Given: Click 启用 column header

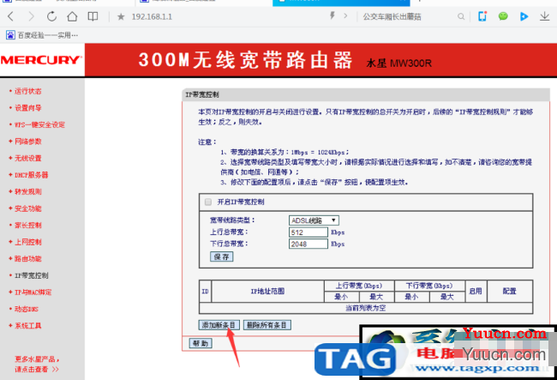Looking at the screenshot, I should [x=476, y=291].
